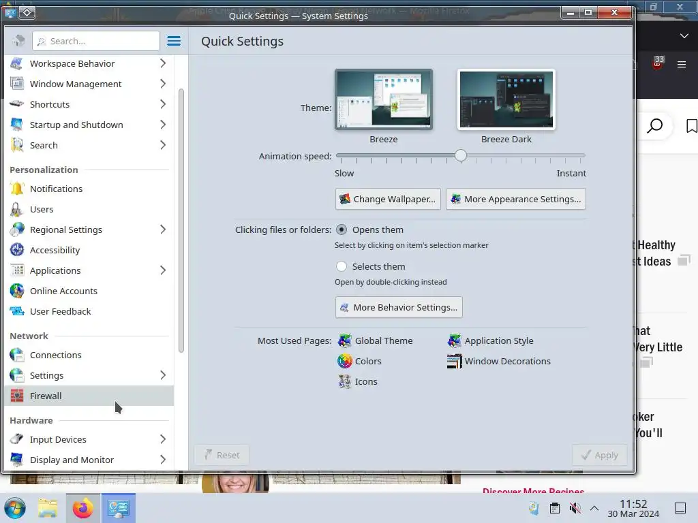Click the Input Devices mouse icon
698x523 pixels.
pos(17,439)
